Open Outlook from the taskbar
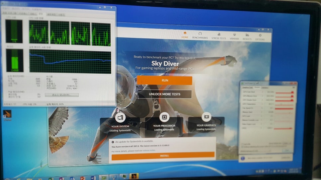The width and height of the screenshot is (321, 180). point(72,178)
